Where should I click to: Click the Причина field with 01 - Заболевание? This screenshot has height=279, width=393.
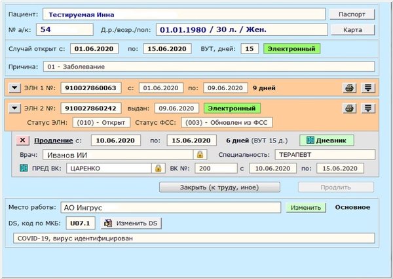pyautogui.click(x=210, y=67)
